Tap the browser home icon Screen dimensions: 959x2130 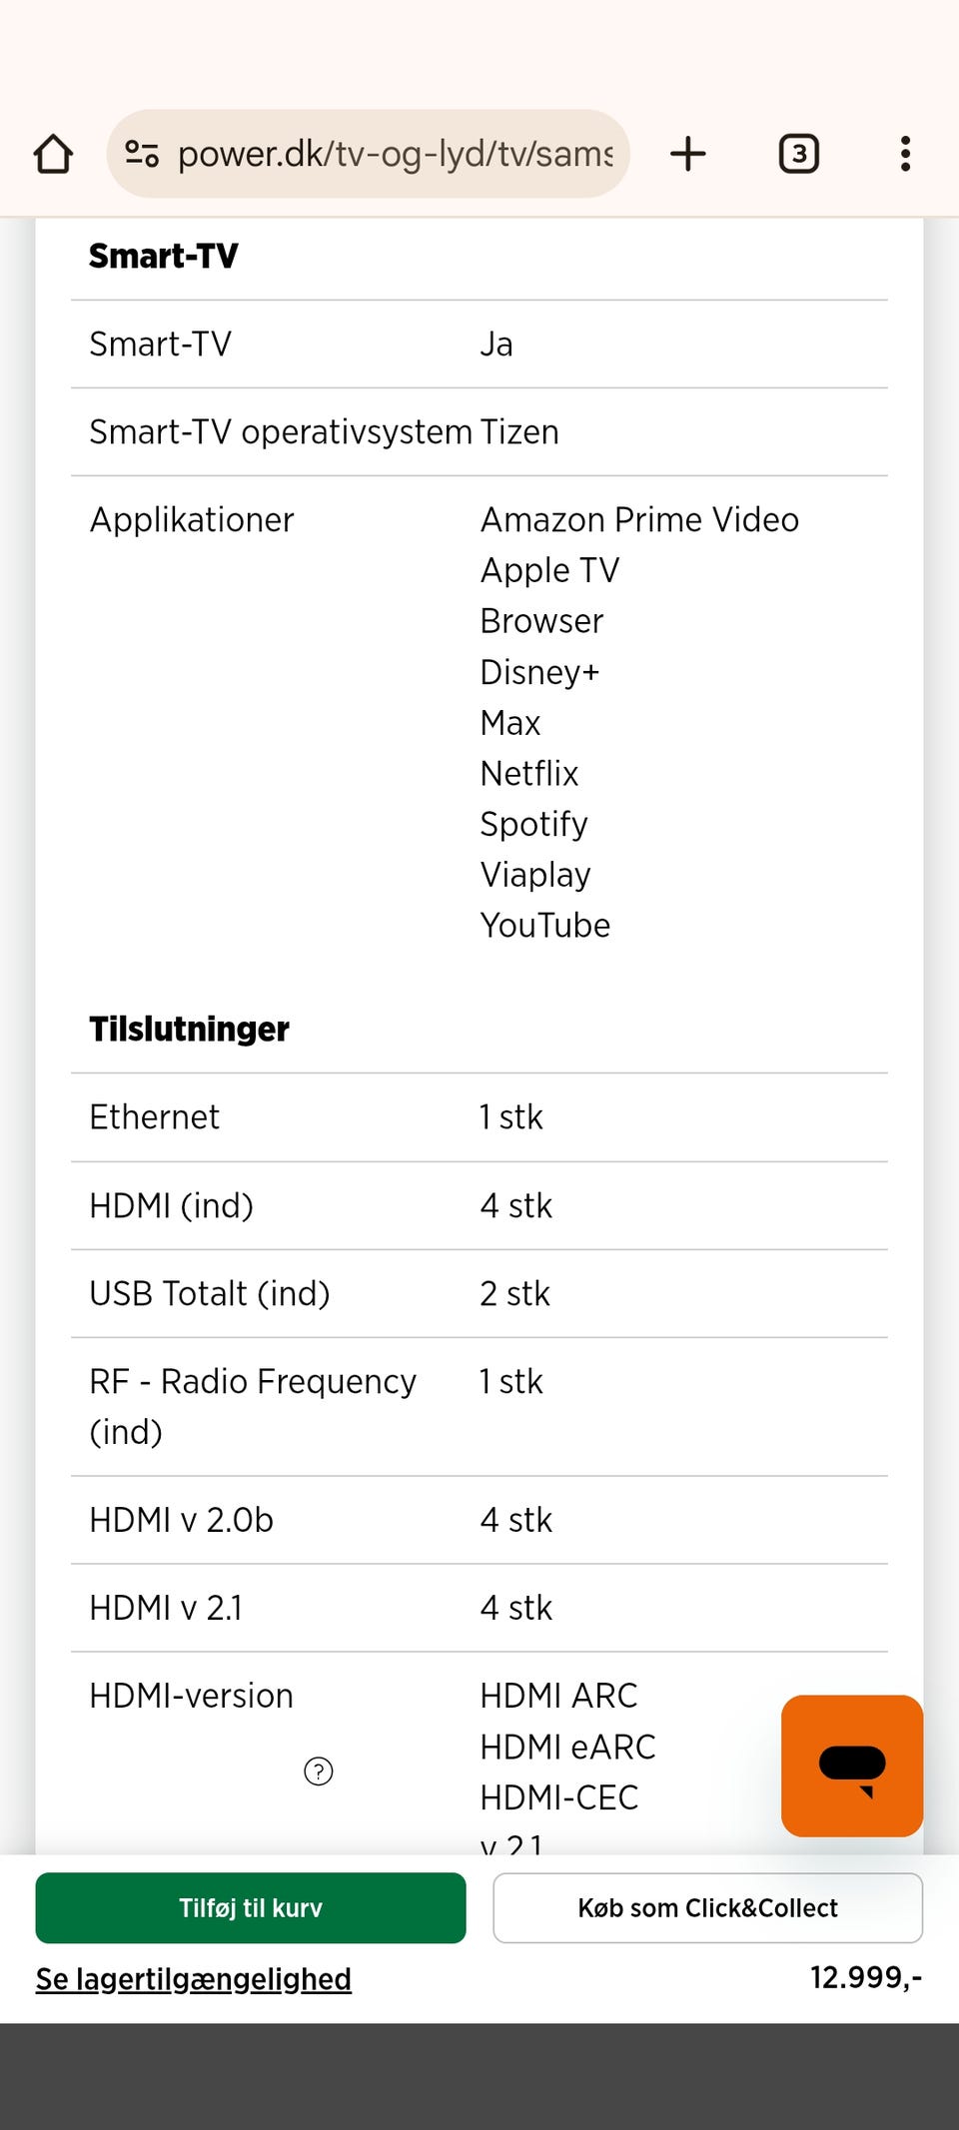tap(53, 154)
